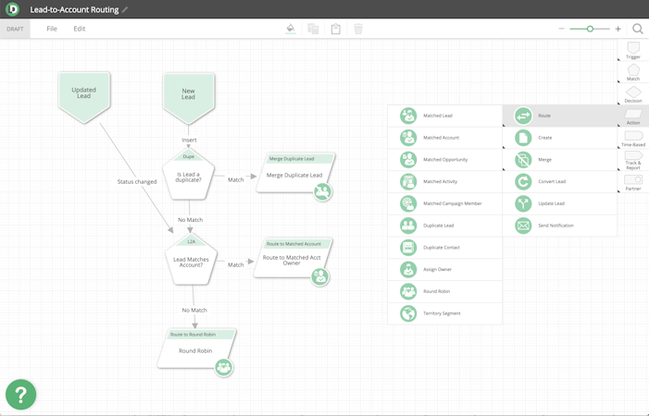Select Matched Activity route option
This screenshot has width=649, height=416.
[x=445, y=181]
